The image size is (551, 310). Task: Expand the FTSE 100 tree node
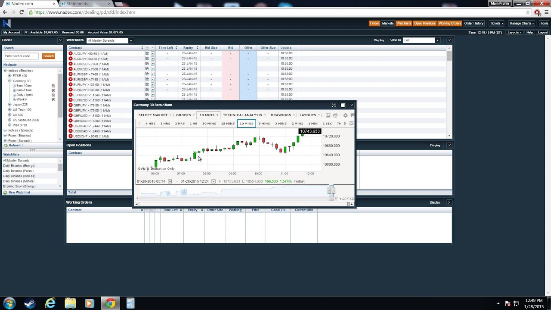click(9, 76)
